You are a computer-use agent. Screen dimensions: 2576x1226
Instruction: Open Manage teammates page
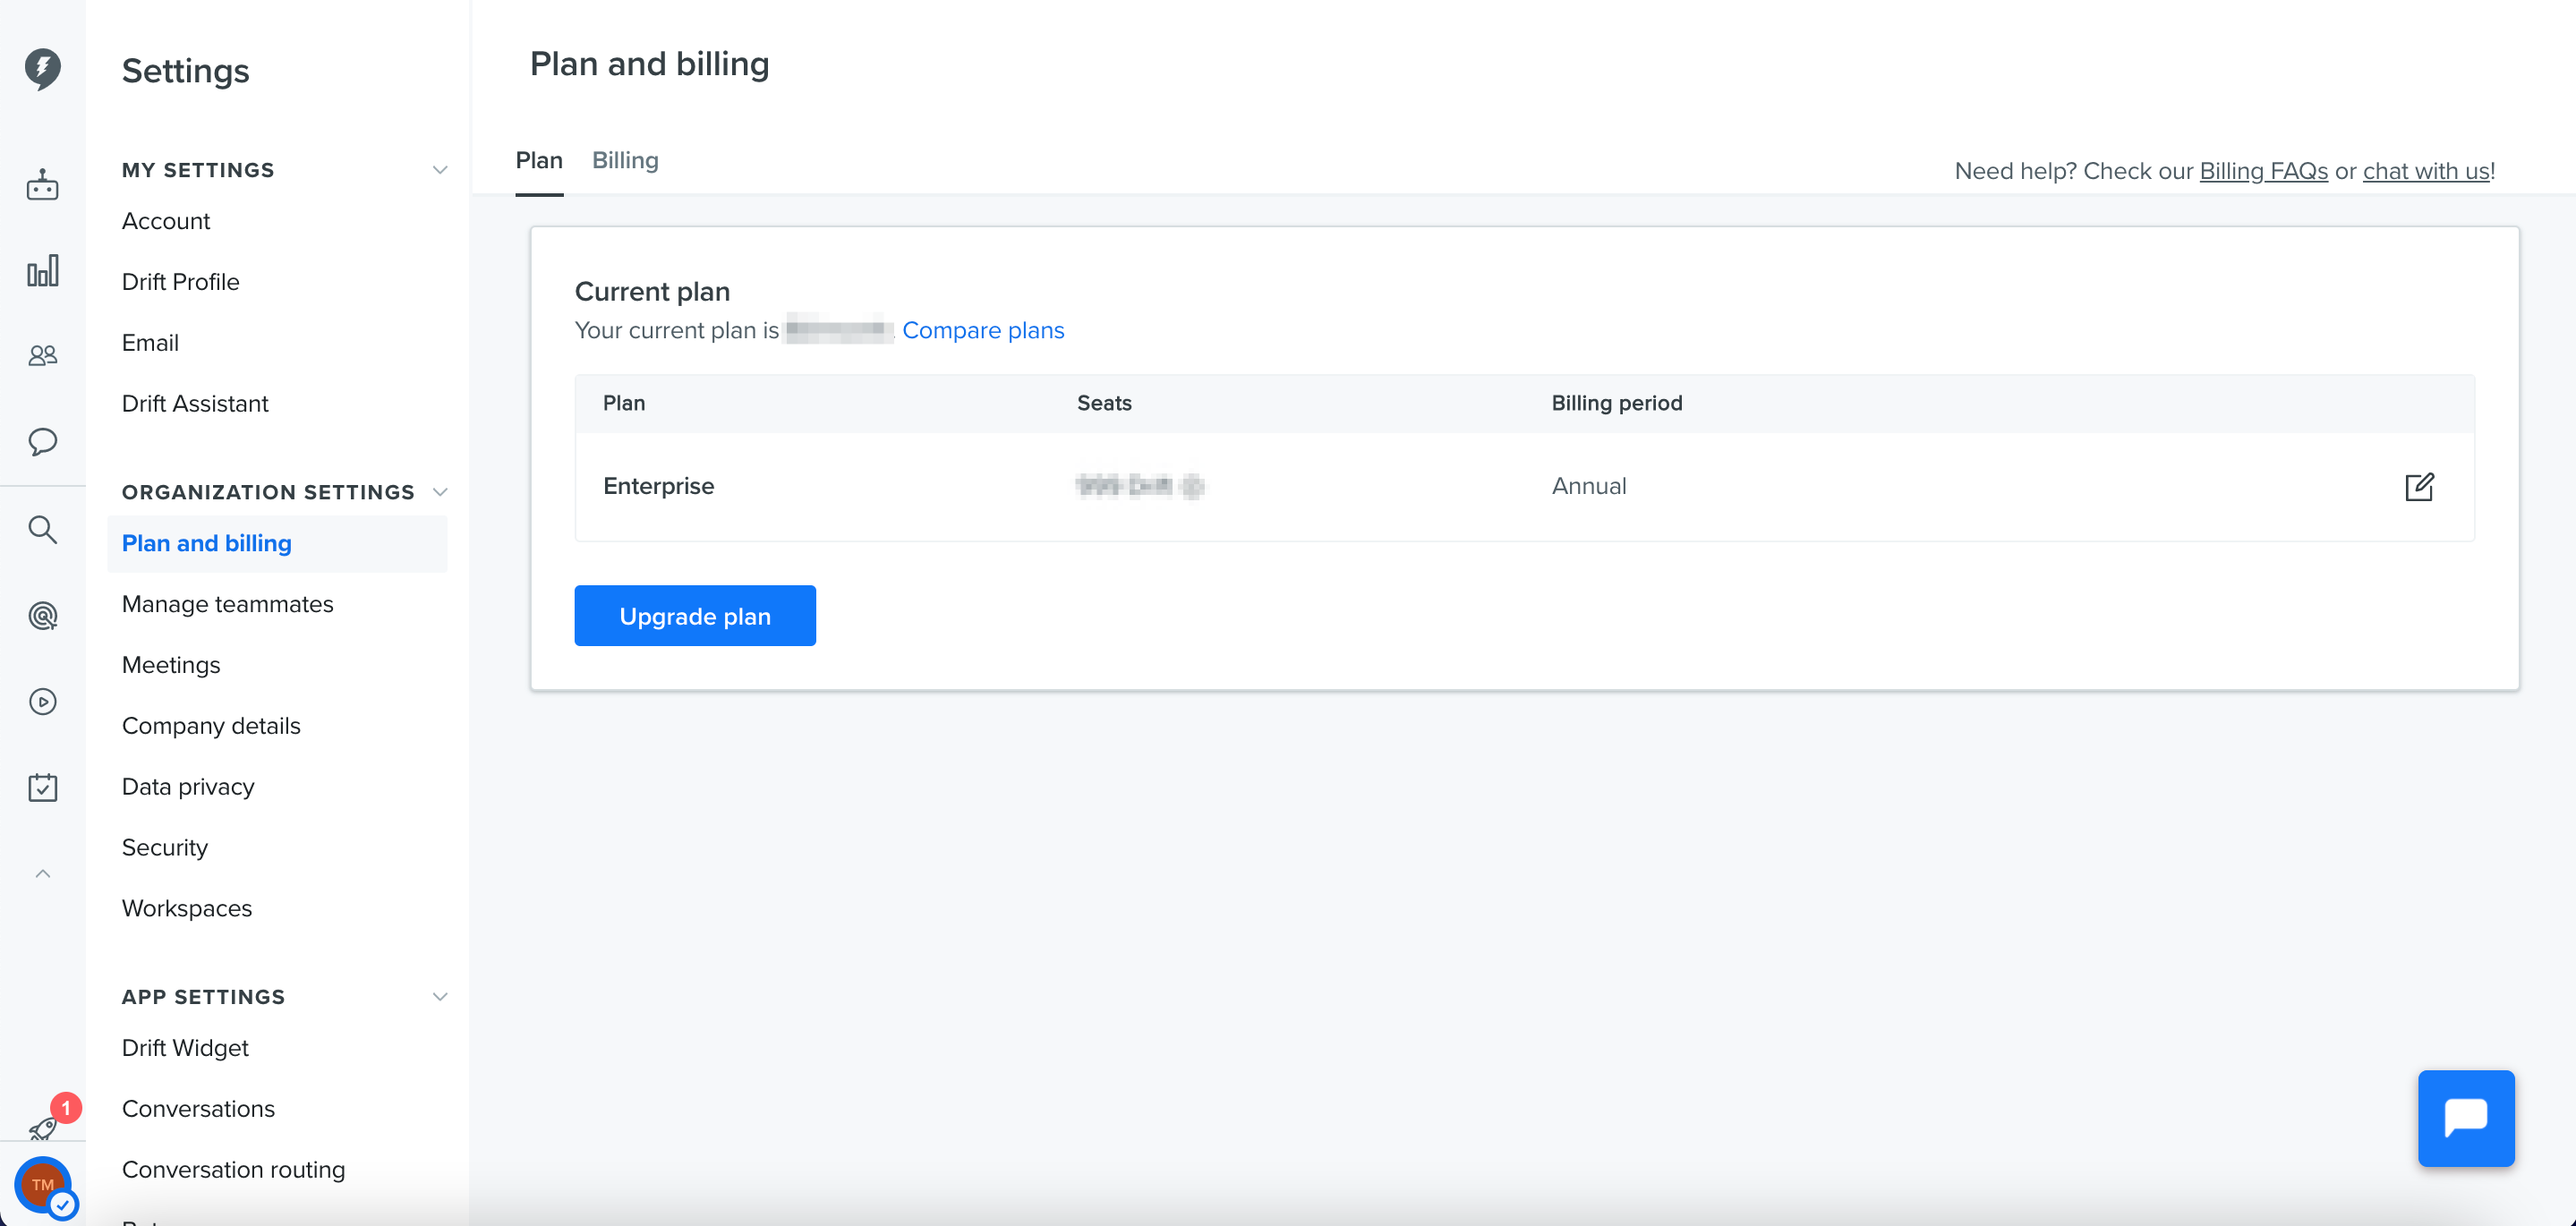(228, 604)
